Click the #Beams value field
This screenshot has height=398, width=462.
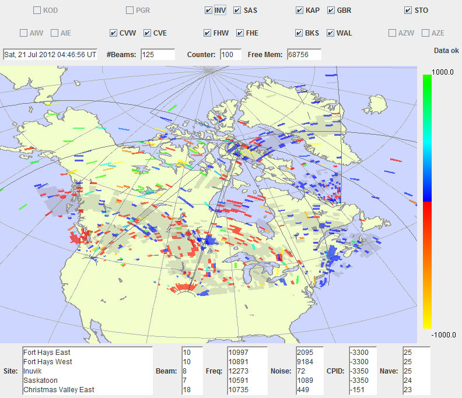pos(158,55)
